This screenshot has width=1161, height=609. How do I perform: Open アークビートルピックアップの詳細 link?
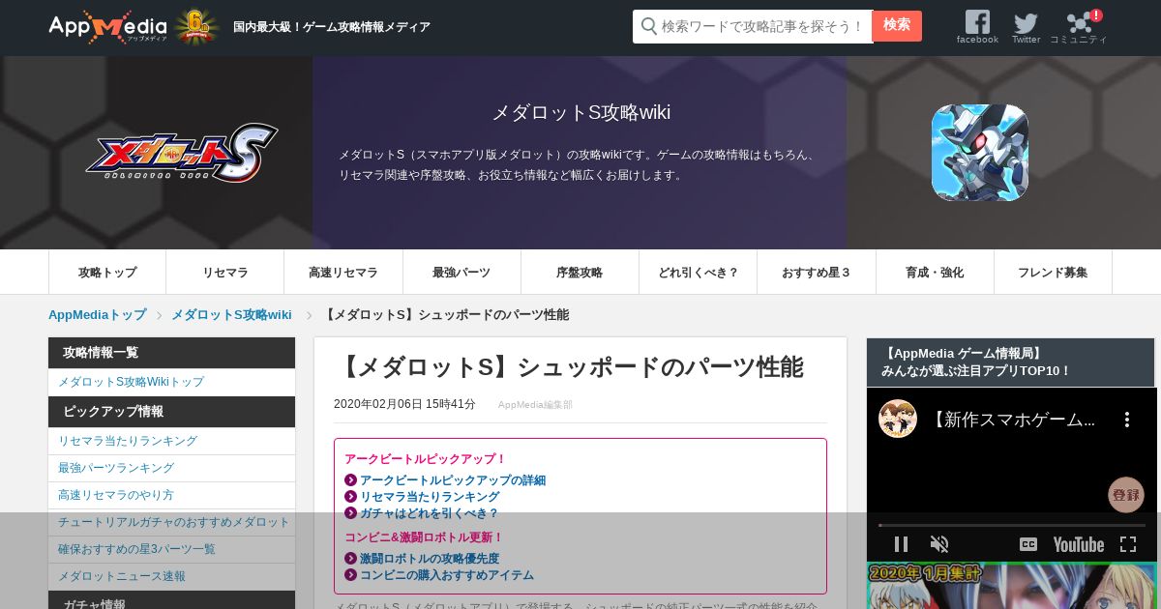point(453,480)
